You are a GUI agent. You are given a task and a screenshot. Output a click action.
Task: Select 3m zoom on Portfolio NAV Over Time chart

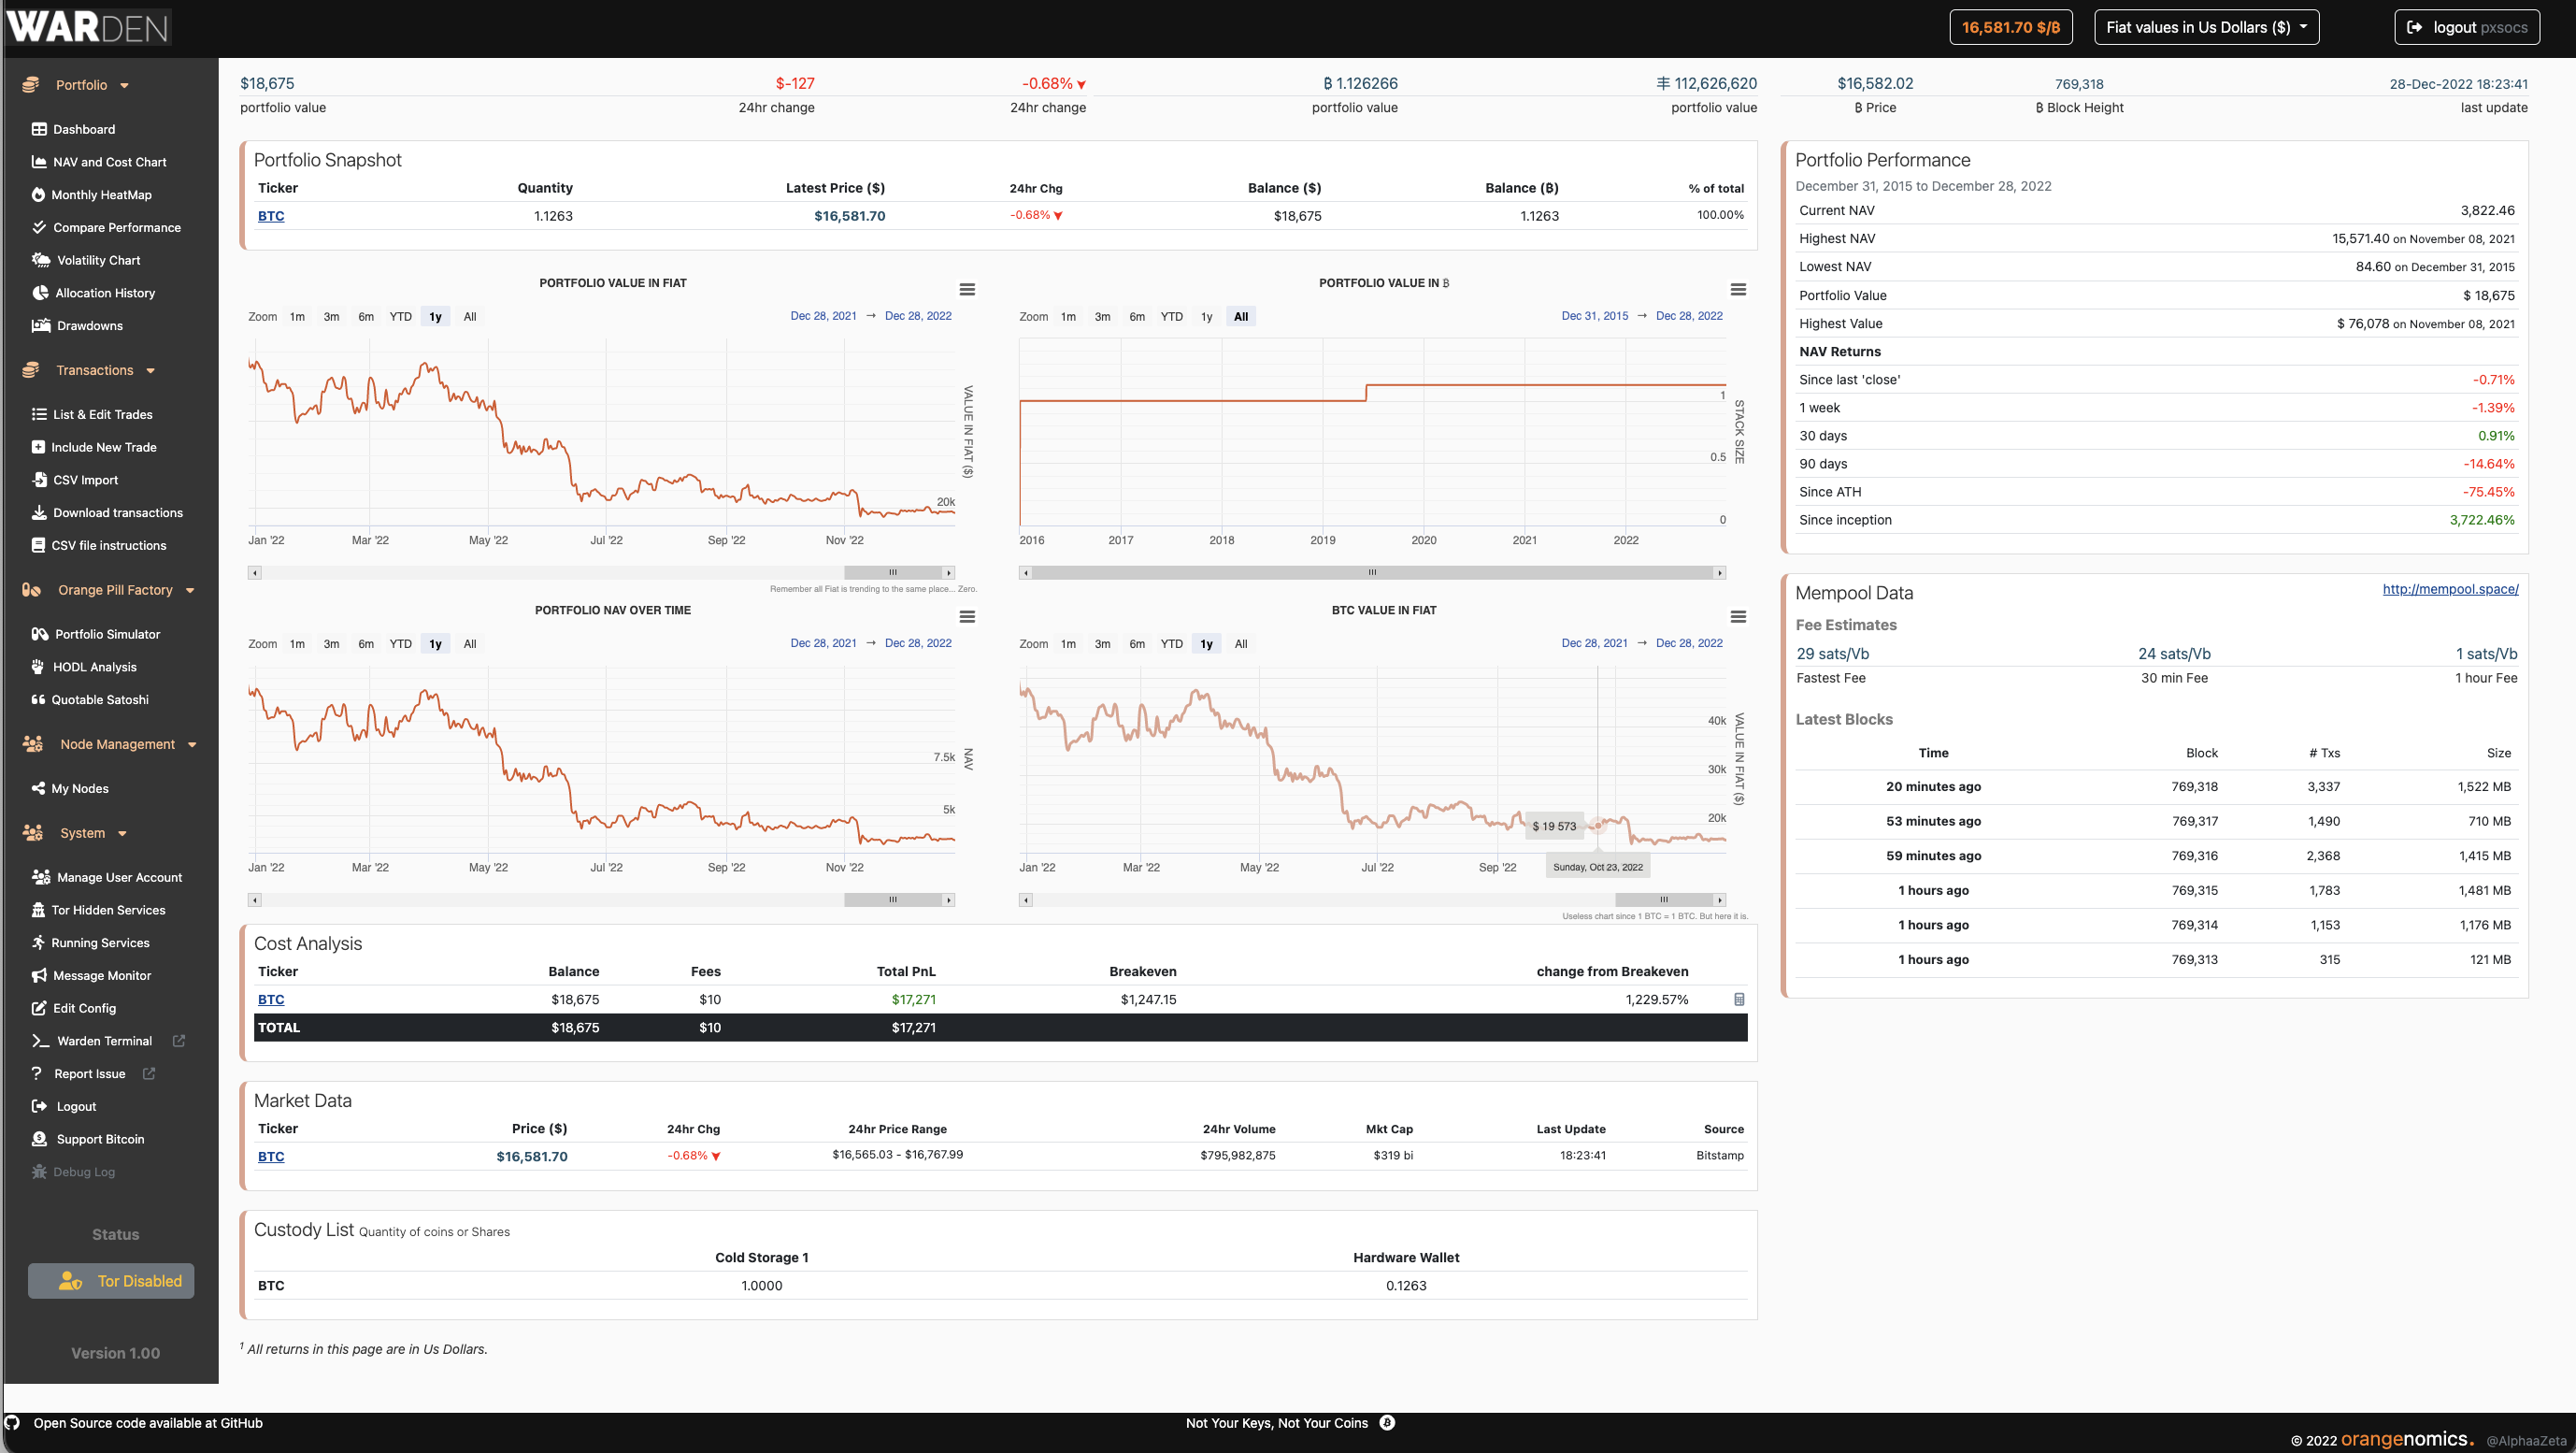coord(331,644)
